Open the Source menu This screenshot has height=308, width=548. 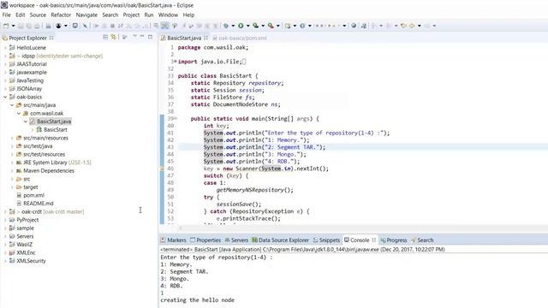(38, 15)
